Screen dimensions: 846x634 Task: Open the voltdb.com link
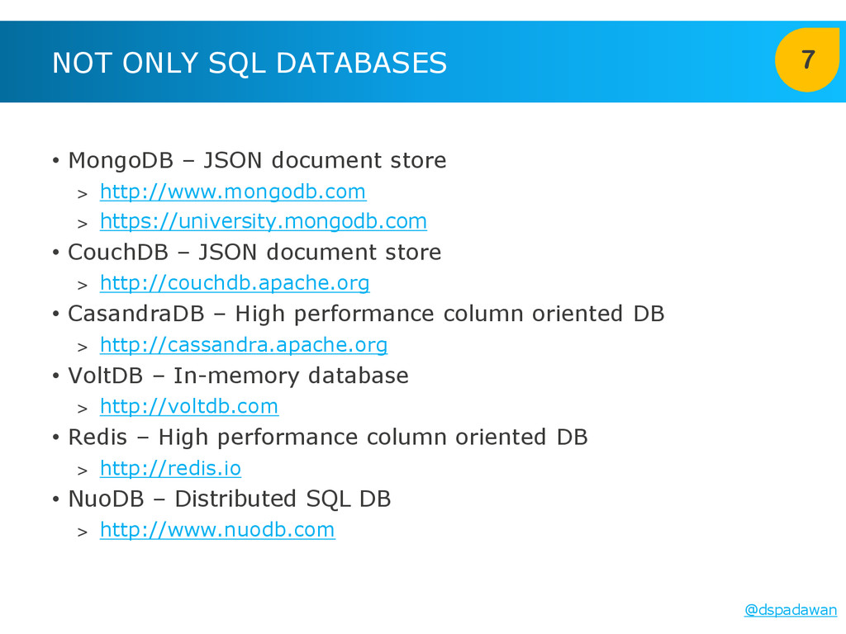(189, 406)
